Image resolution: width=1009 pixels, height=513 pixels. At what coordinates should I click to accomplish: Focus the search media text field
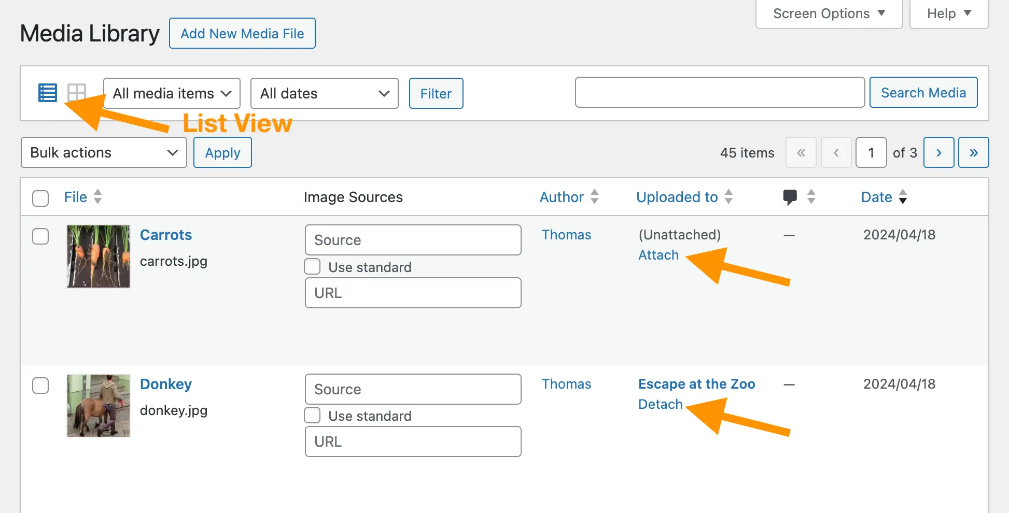coord(719,93)
